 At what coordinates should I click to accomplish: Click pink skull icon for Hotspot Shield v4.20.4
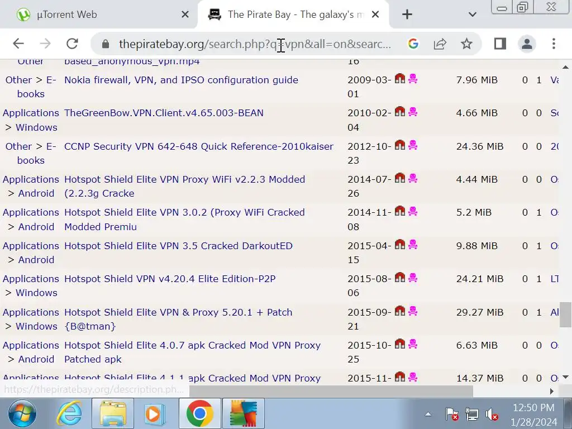pos(413,278)
